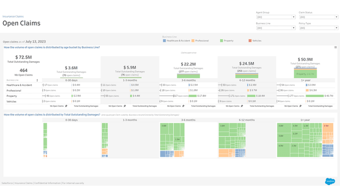Click the $ 2.9M Property value in 0-30 days
Viewport: 340px width, 193px height.
[77, 96]
